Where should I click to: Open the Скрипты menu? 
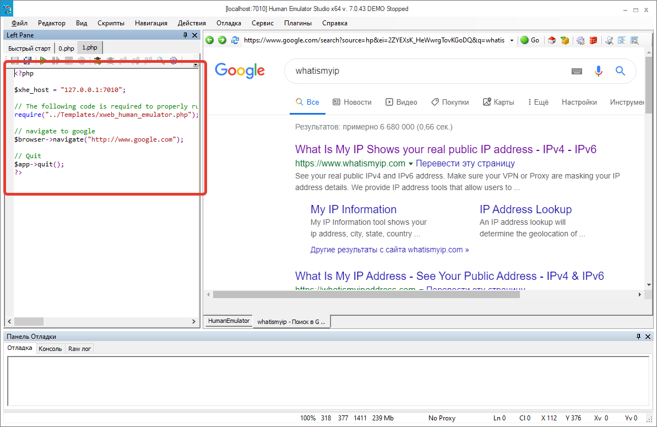tap(111, 23)
